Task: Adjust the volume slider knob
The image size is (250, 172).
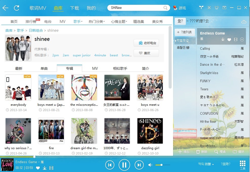Action: tap(162, 165)
